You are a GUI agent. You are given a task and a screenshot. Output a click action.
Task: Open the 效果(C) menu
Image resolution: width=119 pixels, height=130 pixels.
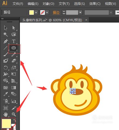[x=95, y=4]
